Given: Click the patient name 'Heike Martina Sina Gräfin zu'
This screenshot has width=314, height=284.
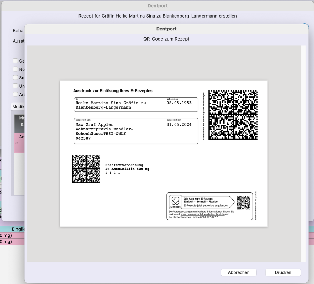Looking at the screenshot, I should 111,103.
